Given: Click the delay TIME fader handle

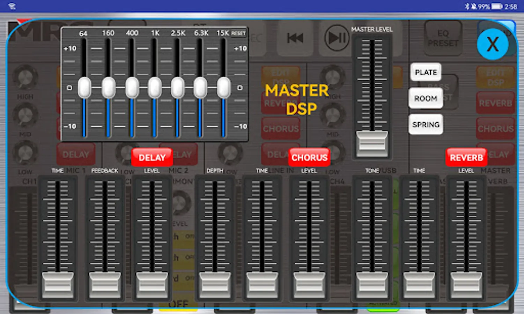Looking at the screenshot, I should (x=58, y=284).
